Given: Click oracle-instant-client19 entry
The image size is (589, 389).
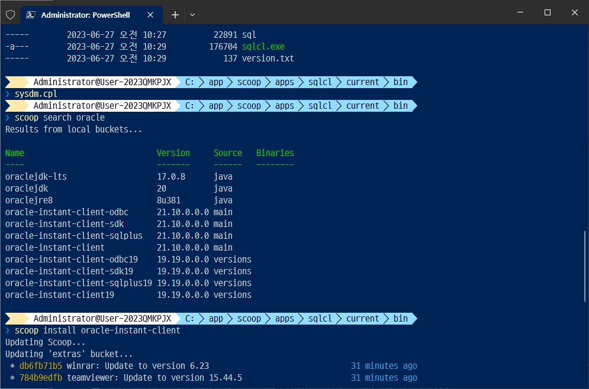Looking at the screenshot, I should point(60,295).
